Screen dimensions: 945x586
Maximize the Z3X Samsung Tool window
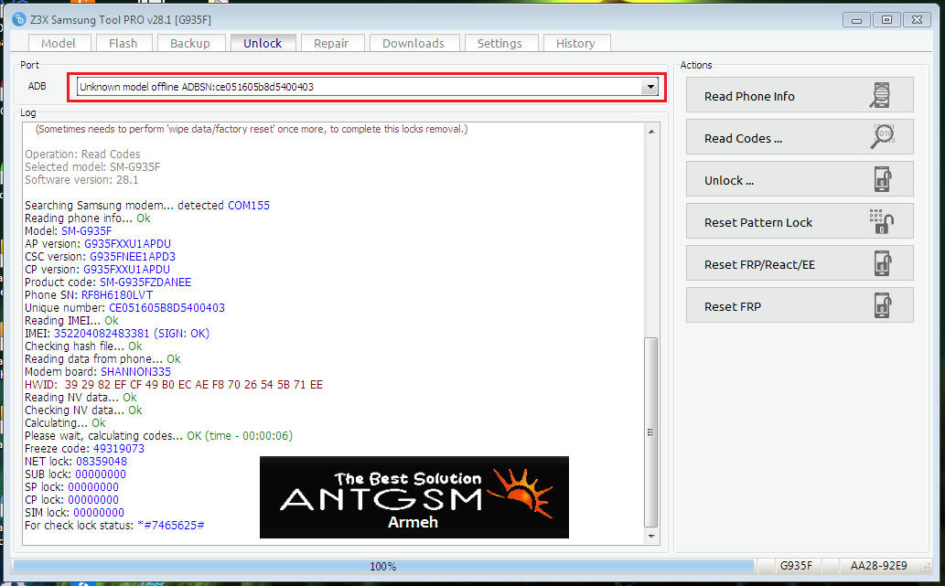(x=886, y=20)
